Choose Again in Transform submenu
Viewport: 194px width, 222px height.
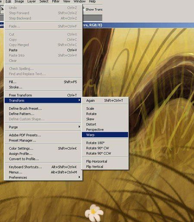click(x=105, y=100)
